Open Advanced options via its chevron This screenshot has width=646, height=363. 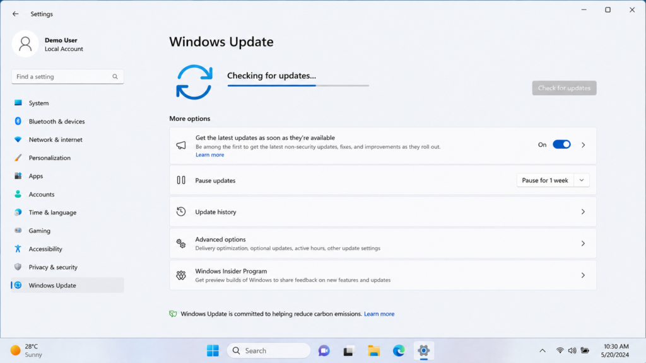[583, 244]
